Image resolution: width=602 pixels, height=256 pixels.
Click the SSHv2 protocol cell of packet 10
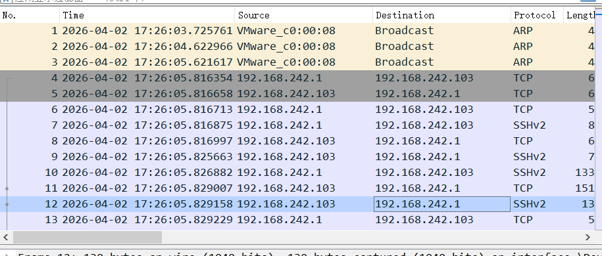530,173
